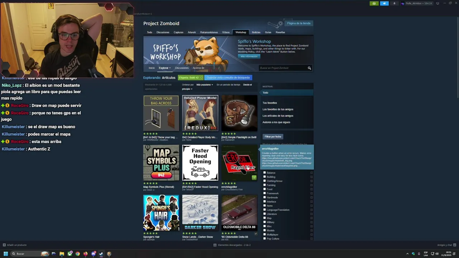
Task: Check the Food tag filter
Action: pos(265,189)
